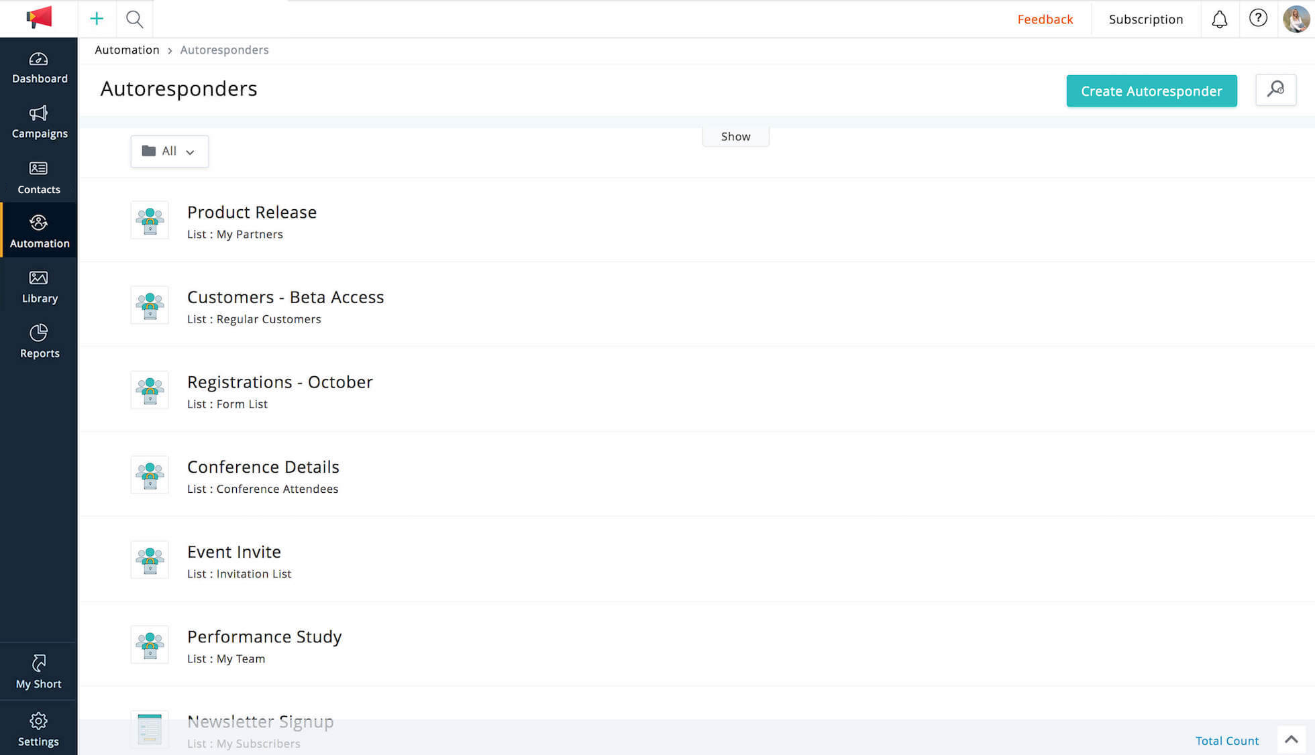Click the Create Autoresponder button
This screenshot has width=1315, height=755.
click(1151, 91)
